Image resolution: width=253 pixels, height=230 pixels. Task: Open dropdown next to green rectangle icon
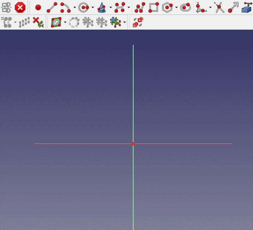tap(65, 22)
